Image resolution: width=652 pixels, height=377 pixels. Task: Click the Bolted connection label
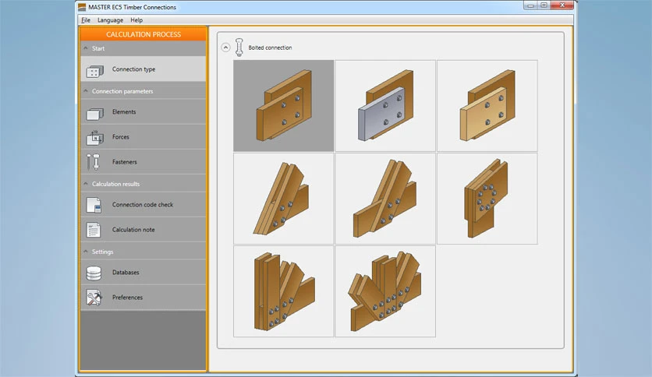[x=270, y=48]
